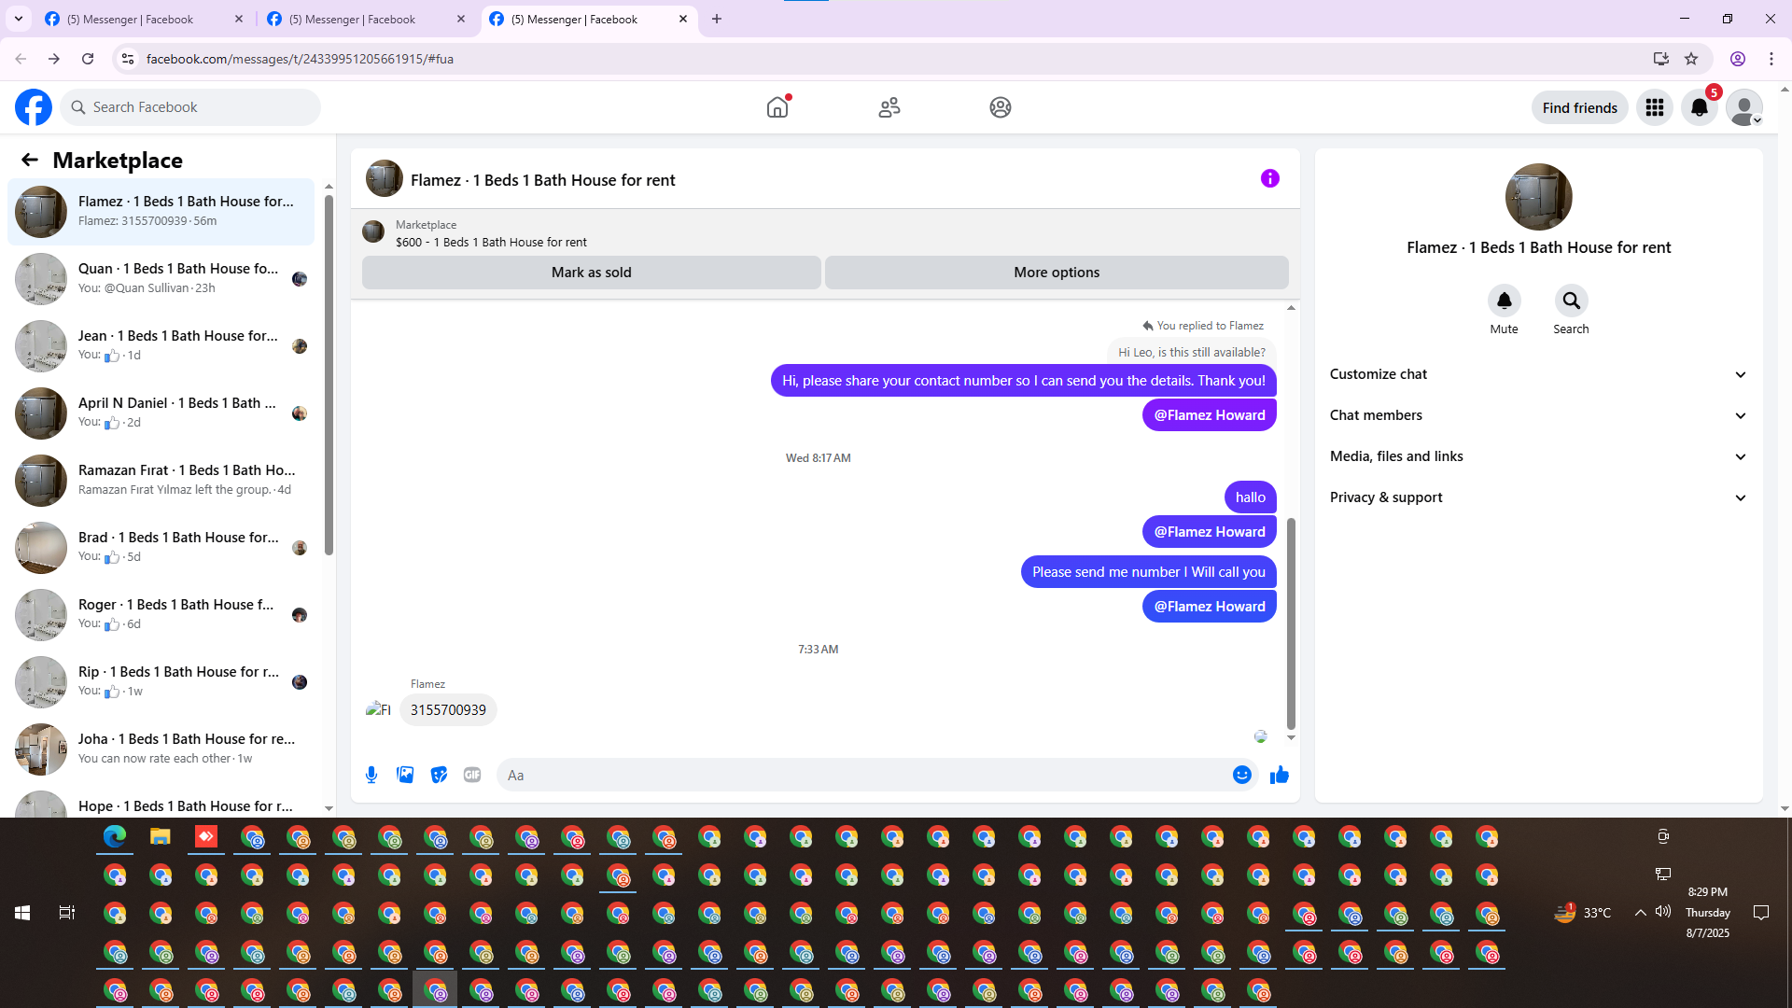The image size is (1792, 1008).
Task: Open the emoji picker
Action: point(1241,775)
